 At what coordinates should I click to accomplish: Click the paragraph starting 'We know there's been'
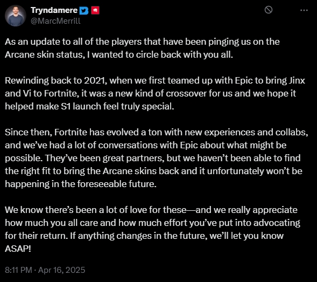[152, 229]
